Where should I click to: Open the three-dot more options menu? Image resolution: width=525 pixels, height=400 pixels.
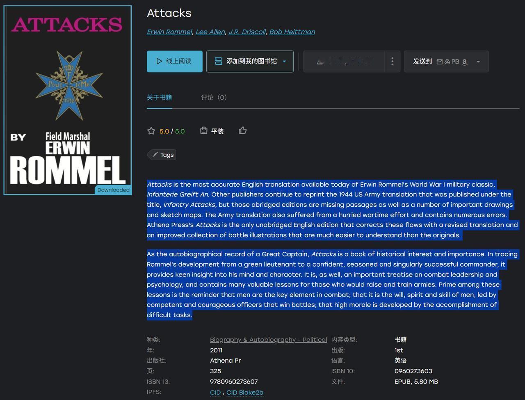(393, 61)
